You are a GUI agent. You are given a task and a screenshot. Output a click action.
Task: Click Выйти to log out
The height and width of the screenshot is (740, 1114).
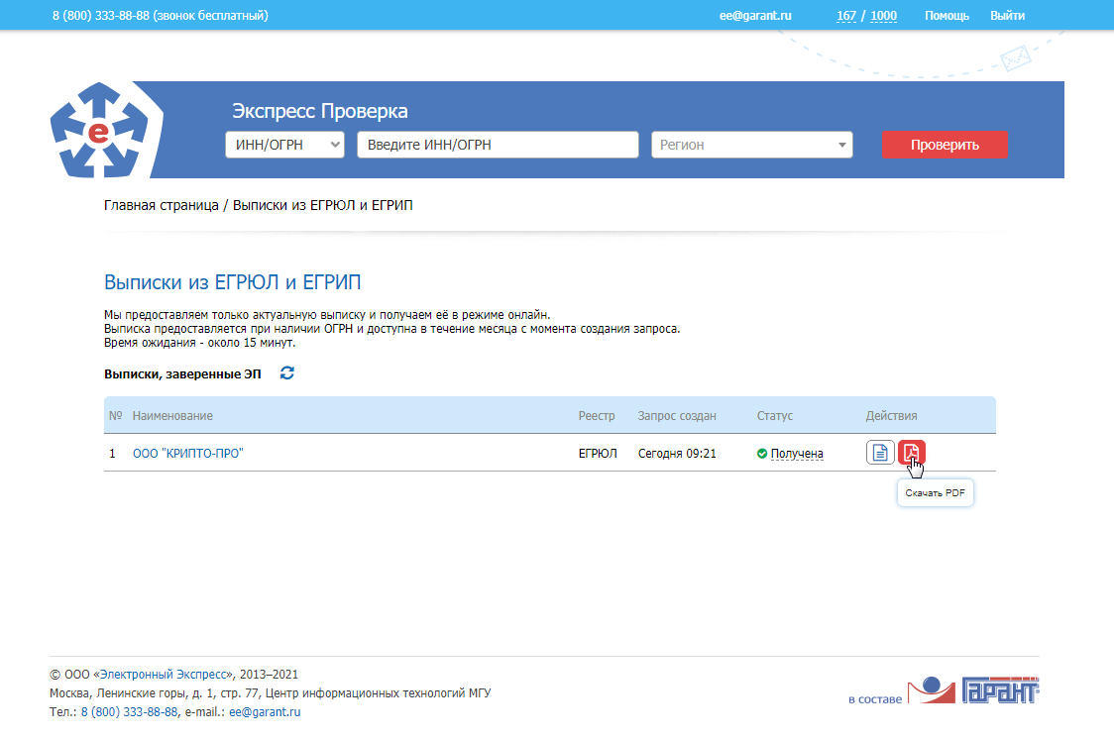coord(1007,16)
